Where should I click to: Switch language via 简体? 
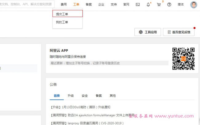(181, 5)
